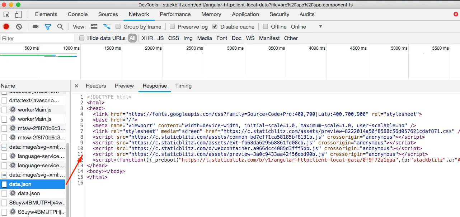Click the <!DOCTYPE html> line in response
Screen dimensions: 460x217
[x=109, y=97]
